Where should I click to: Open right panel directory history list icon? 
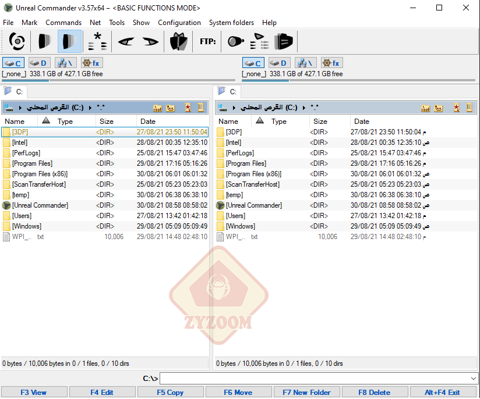coord(470,108)
